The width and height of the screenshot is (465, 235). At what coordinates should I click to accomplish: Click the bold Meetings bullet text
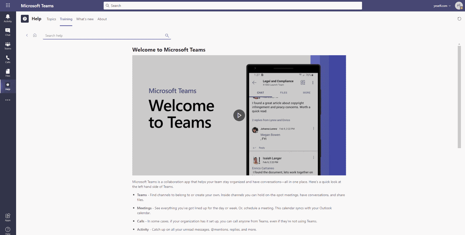coord(144,208)
